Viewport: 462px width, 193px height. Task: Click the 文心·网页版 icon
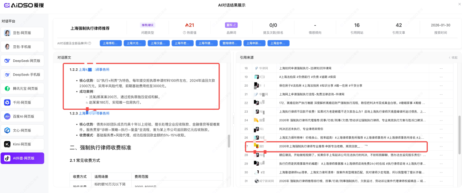coord(7,130)
